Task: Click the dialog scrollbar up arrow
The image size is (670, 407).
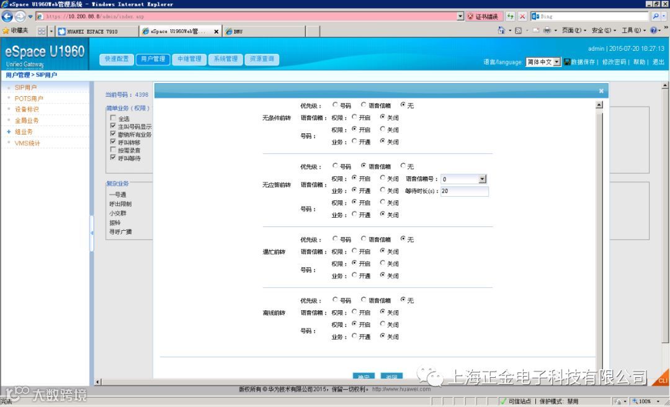Action: [599, 105]
